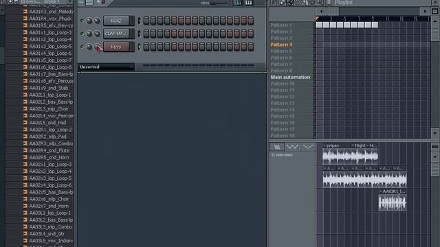The height and width of the screenshot is (247, 440).
Task: Click the red start marker on Playlist ruler
Action: coord(318,19)
